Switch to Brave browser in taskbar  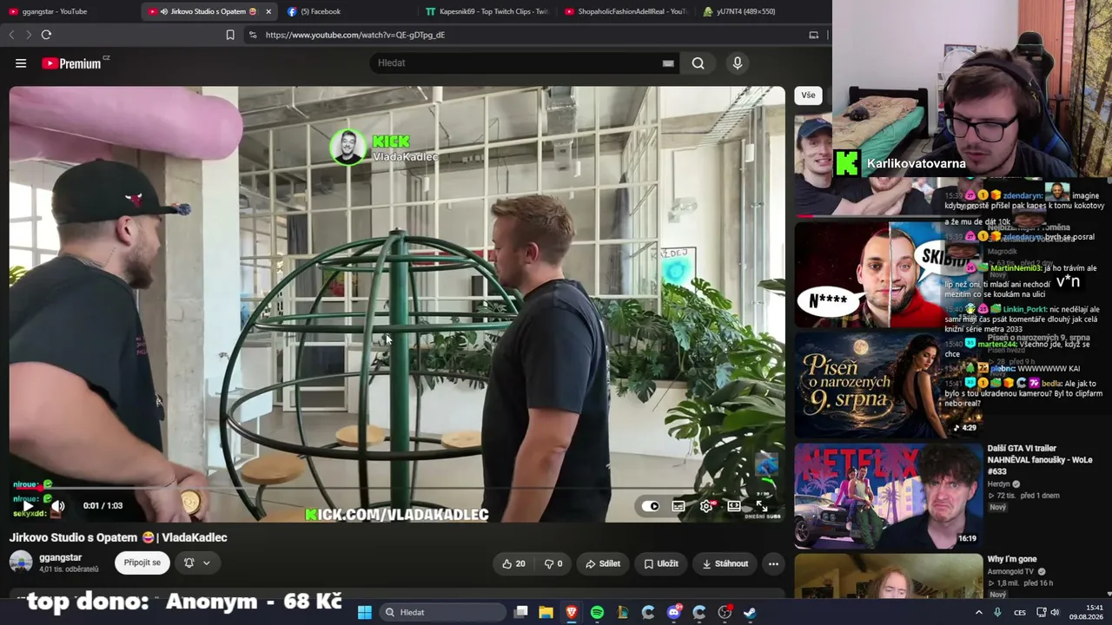[x=572, y=613]
